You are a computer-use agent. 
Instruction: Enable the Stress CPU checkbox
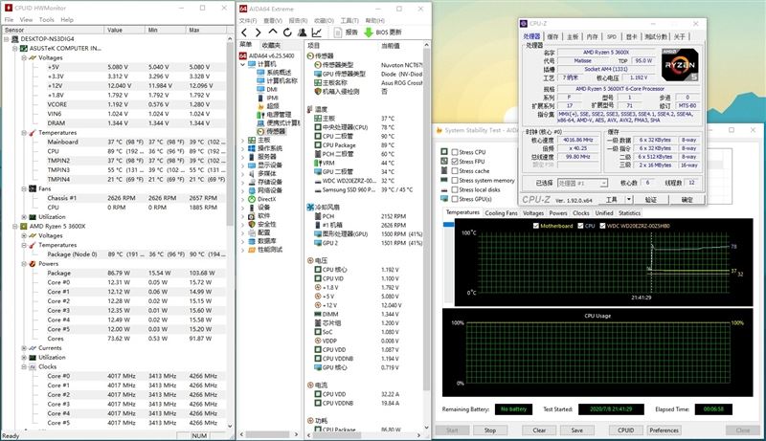pyautogui.click(x=455, y=152)
